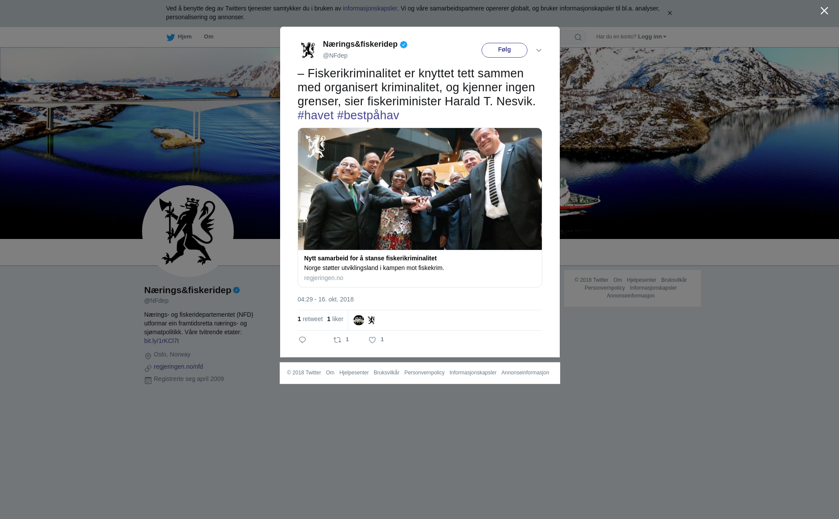The image size is (839, 519).
Task: Open the #havet hashtag link
Action: (x=315, y=115)
